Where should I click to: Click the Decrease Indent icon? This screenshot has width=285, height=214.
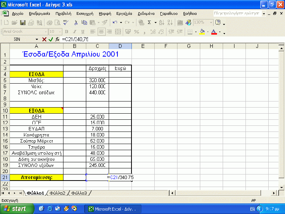point(171,32)
